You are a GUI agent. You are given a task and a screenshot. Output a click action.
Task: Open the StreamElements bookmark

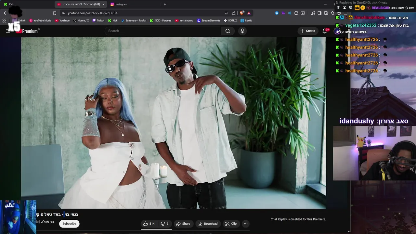point(209,20)
